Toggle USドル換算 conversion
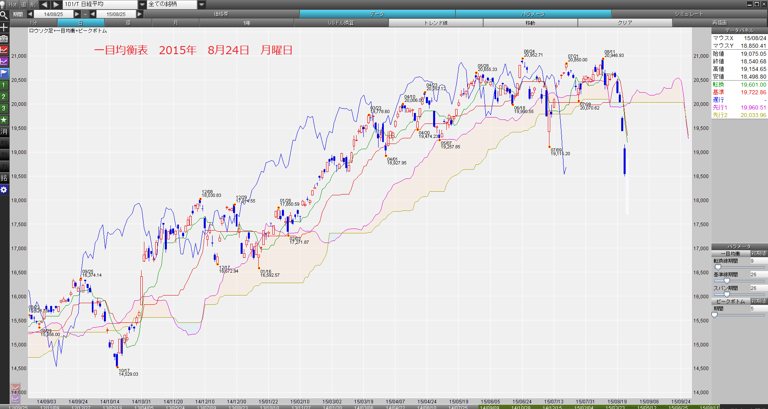768x409 pixels. pyautogui.click(x=341, y=23)
